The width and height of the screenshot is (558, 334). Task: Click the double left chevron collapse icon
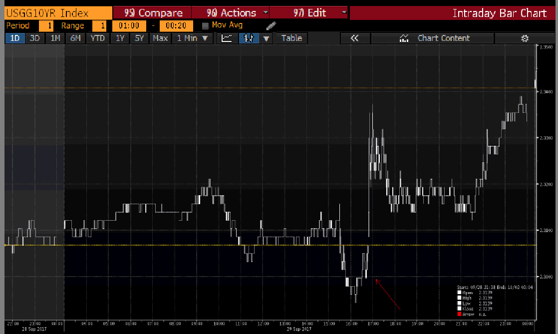click(355, 38)
